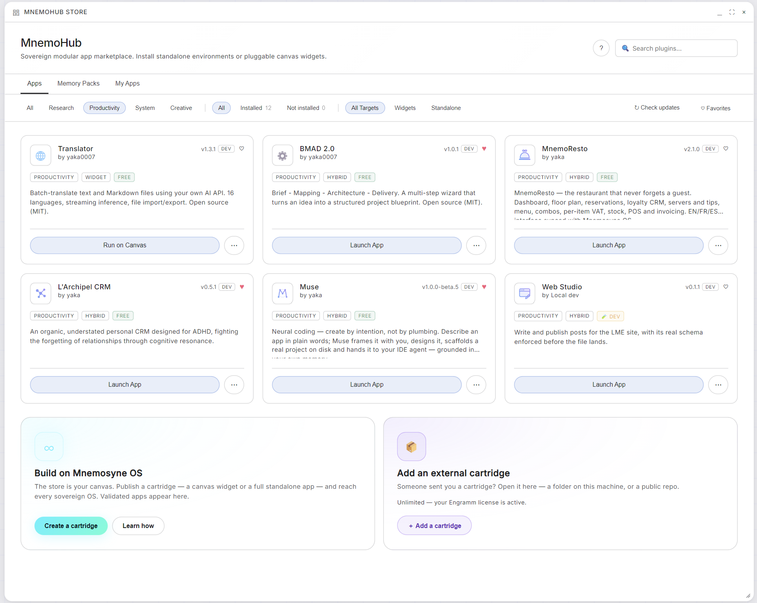Viewport: 757px width, 603px height.
Task: Toggle the Web Studio favorite heart
Action: 726,287
